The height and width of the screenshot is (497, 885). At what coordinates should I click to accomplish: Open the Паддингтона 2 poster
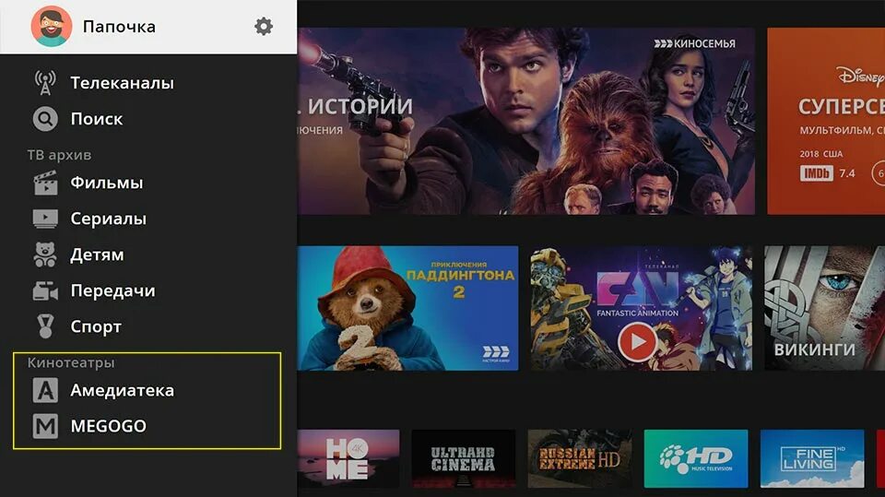407,308
